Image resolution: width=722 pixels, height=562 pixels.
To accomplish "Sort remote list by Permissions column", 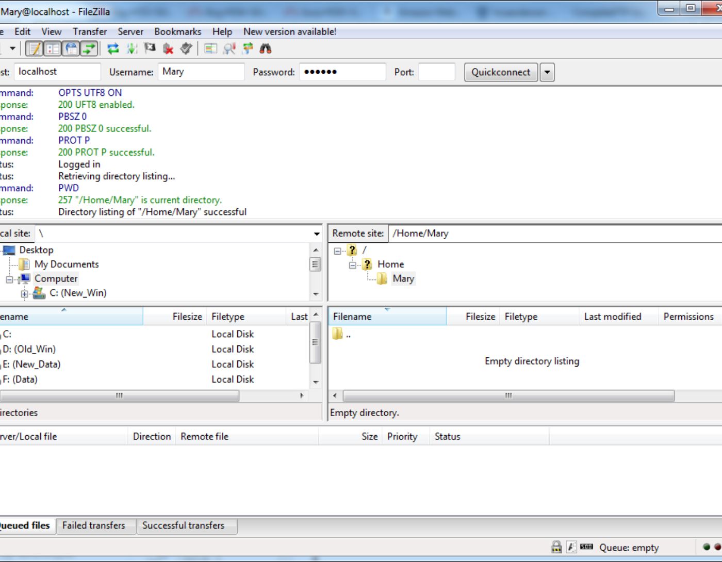I will [x=690, y=317].
